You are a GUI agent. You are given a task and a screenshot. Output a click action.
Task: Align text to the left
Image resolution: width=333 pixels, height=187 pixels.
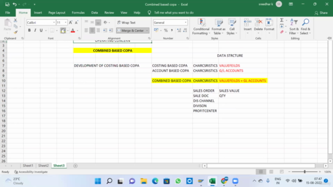(x=86, y=31)
